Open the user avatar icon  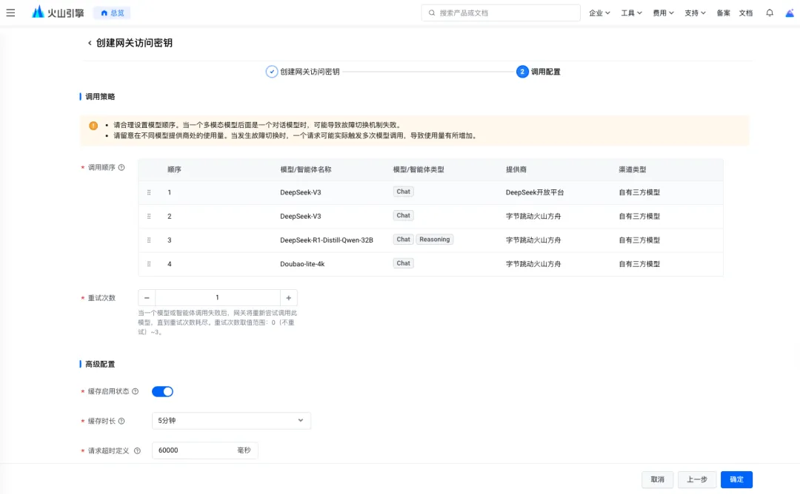coord(790,13)
